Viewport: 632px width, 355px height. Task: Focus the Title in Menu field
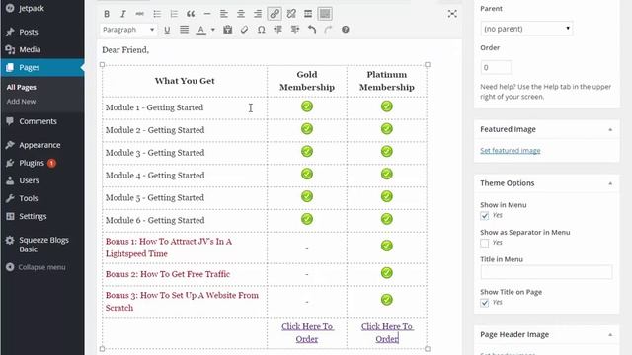(546, 272)
